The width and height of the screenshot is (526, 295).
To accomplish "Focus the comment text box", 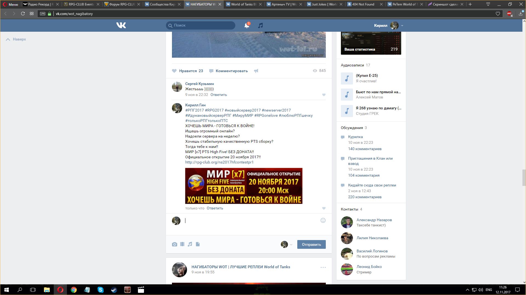I will (x=251, y=221).
